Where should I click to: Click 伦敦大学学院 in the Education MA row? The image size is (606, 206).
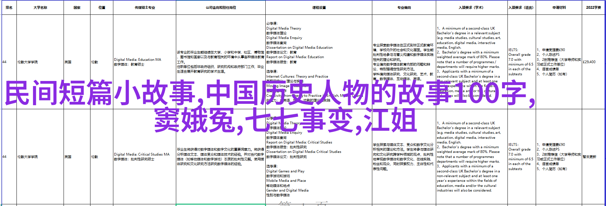(x=40, y=62)
